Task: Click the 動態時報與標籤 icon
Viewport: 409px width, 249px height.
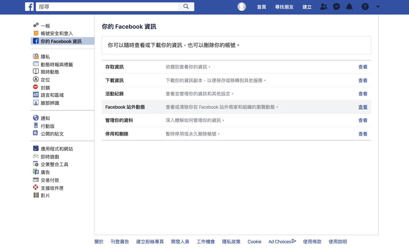Action: coord(36,64)
